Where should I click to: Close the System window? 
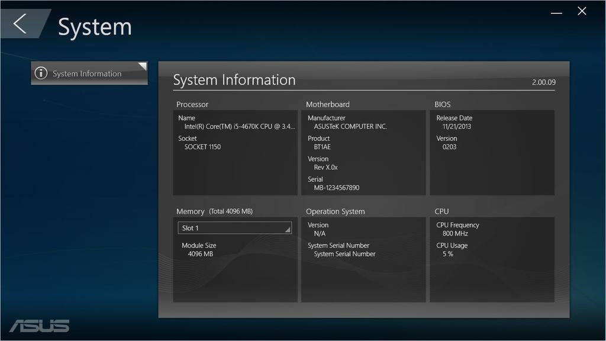click(x=582, y=11)
